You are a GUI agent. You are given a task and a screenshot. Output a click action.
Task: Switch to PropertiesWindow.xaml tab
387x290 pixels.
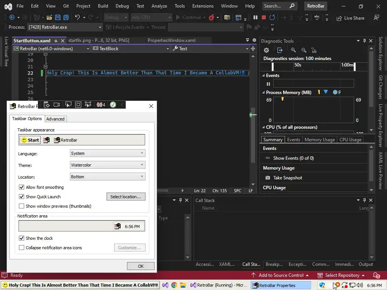click(172, 40)
